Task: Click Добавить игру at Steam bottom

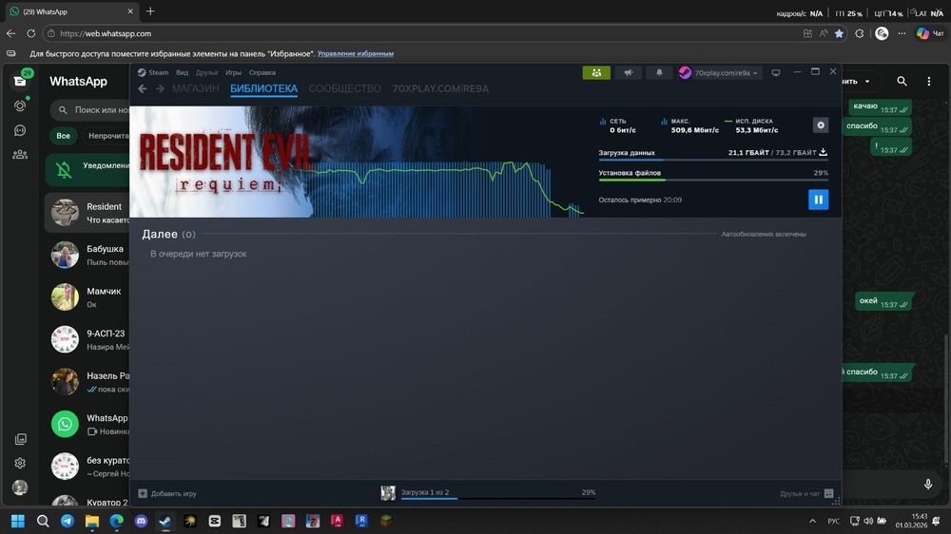Action: [167, 493]
